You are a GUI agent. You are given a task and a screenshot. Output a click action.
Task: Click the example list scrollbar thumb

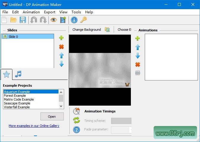pos(61,98)
